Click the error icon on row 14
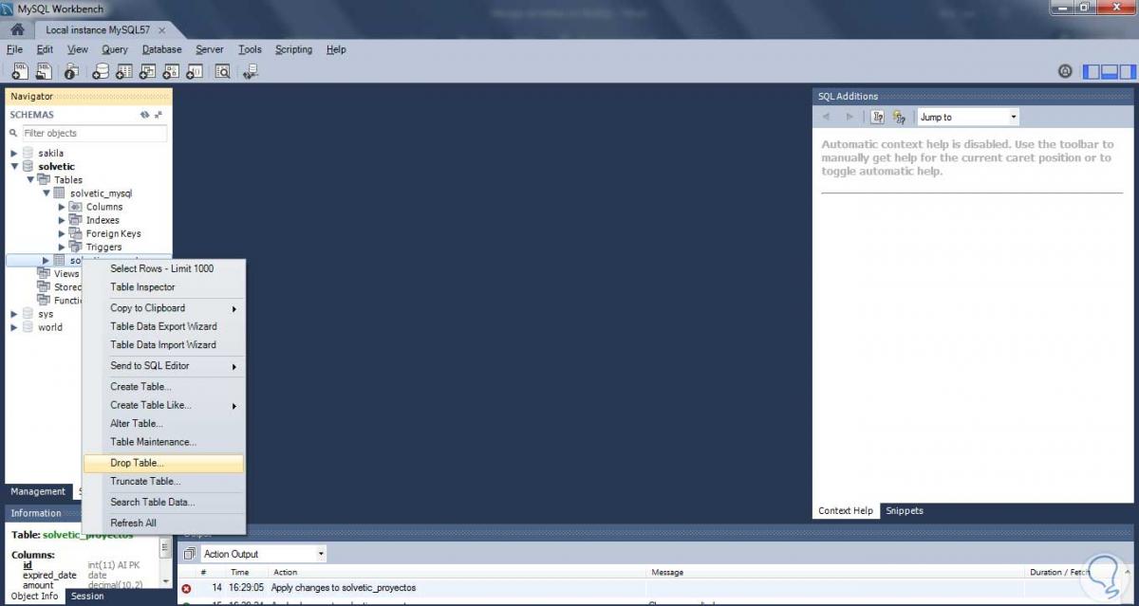Image resolution: width=1139 pixels, height=606 pixels. [x=187, y=588]
